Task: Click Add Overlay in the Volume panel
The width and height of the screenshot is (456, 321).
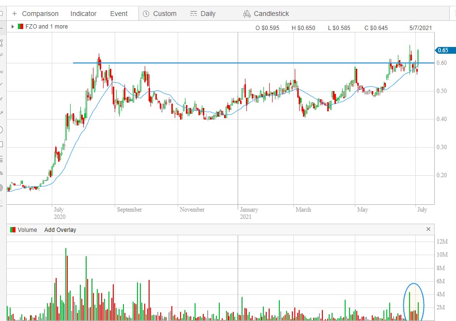Action: [60, 229]
